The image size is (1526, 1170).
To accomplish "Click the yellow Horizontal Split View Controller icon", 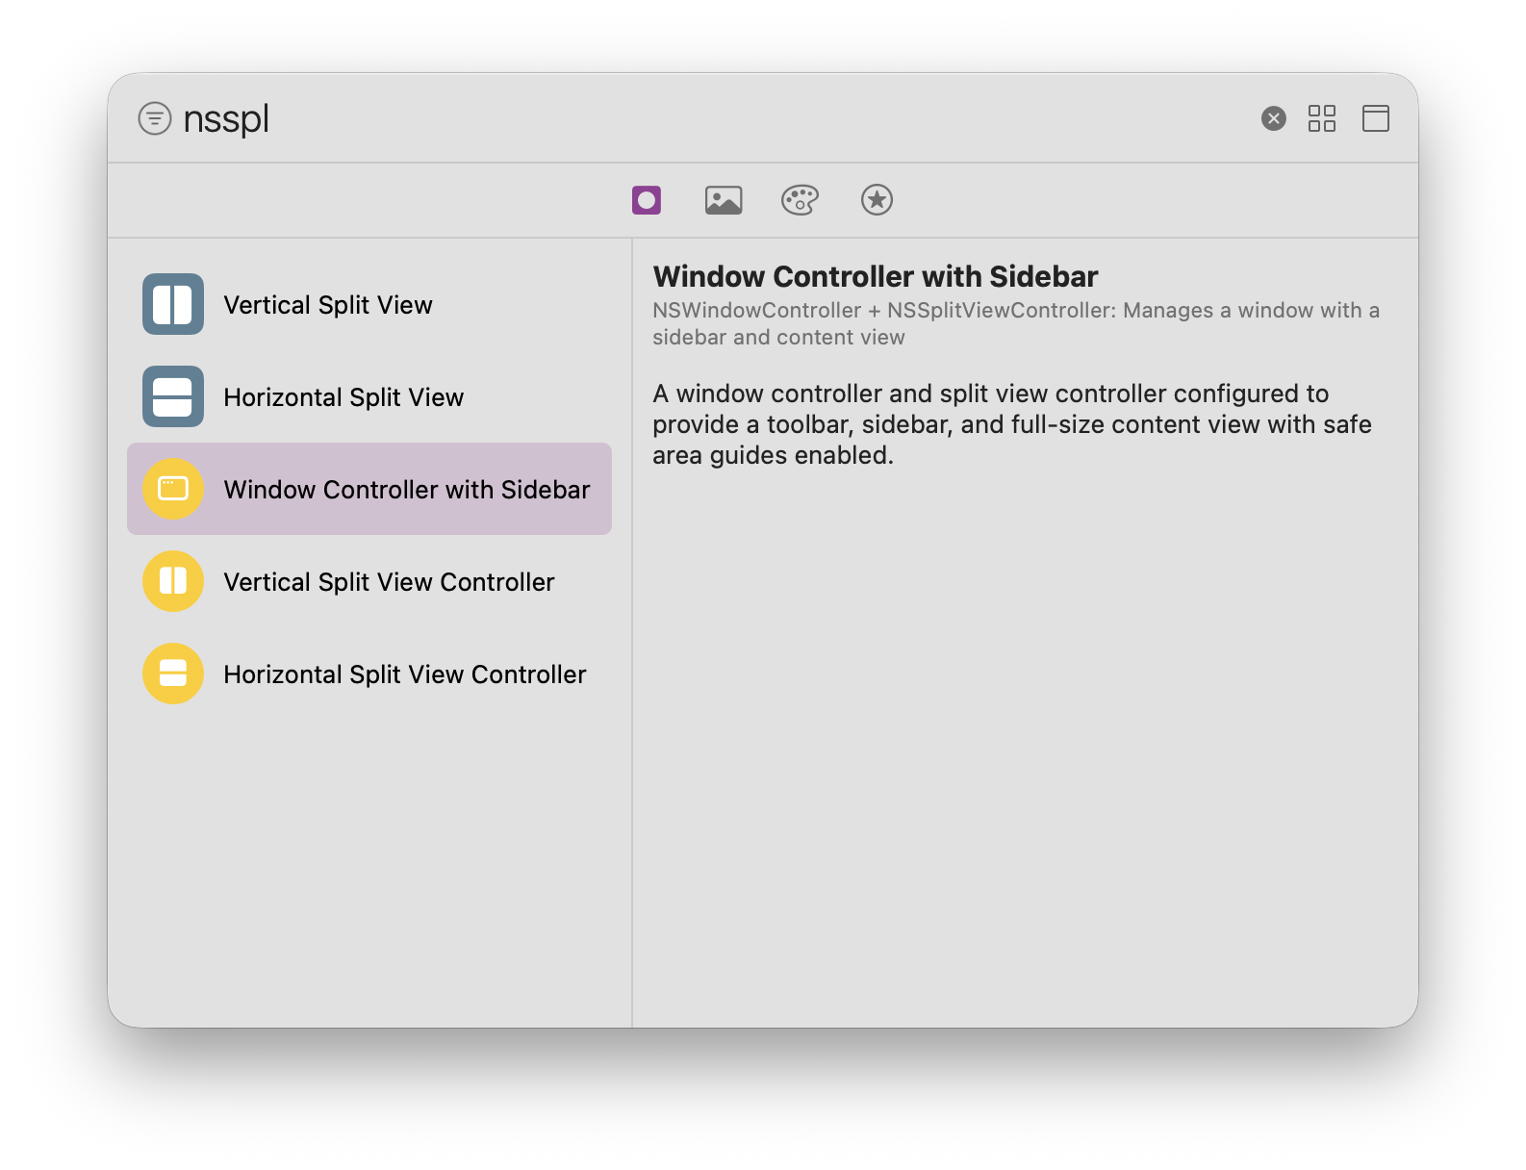I will coord(173,674).
